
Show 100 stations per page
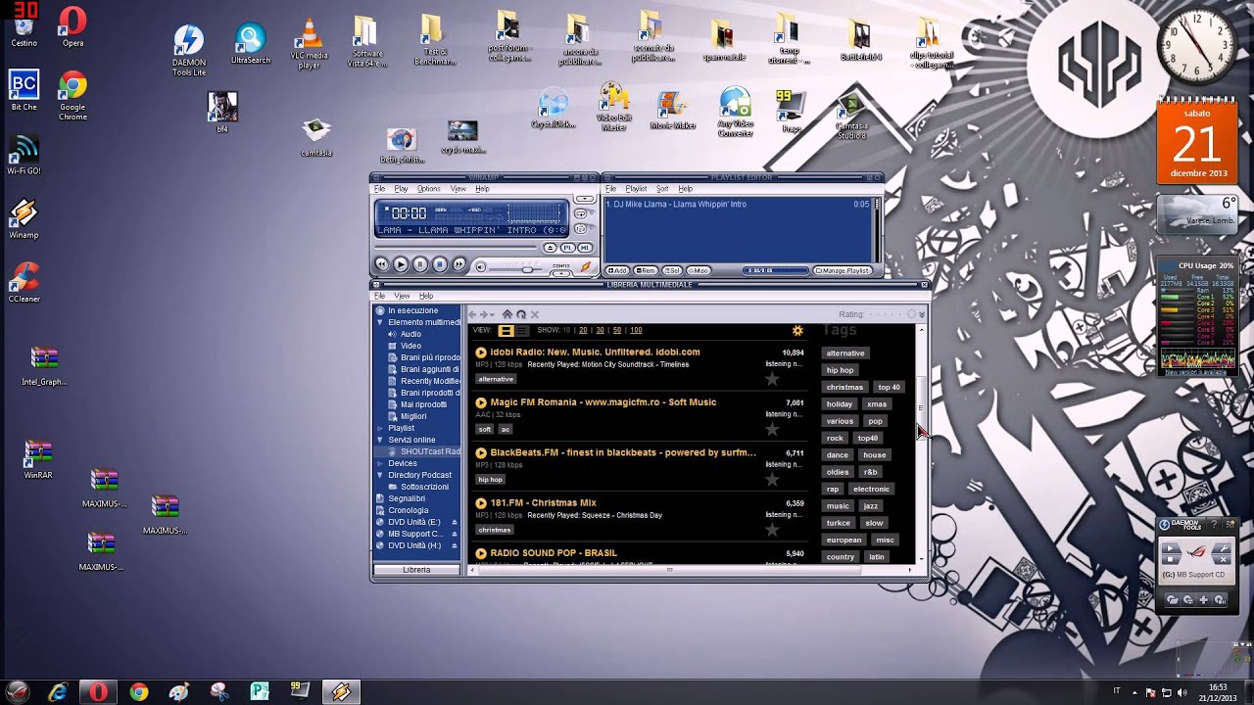point(636,331)
